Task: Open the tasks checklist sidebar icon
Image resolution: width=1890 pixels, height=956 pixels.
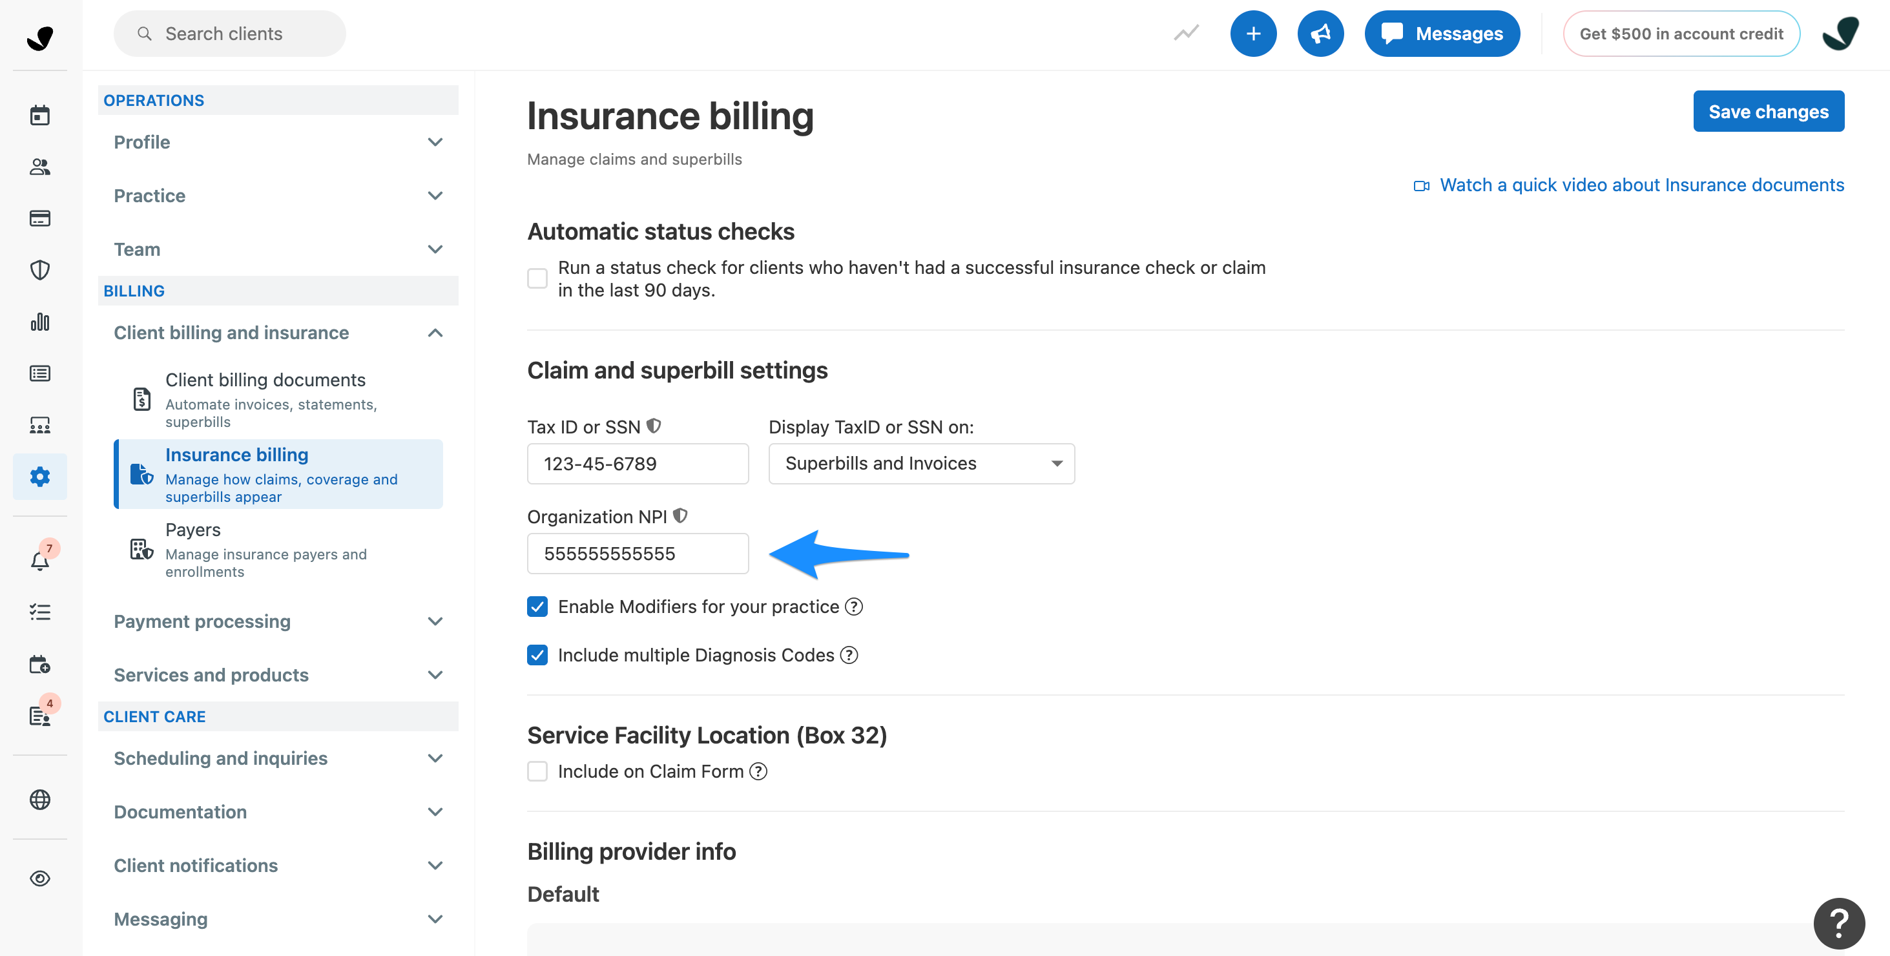Action: pos(39,612)
